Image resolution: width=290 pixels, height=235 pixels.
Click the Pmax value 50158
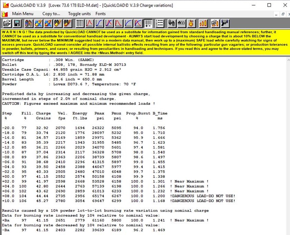coord(98,177)
